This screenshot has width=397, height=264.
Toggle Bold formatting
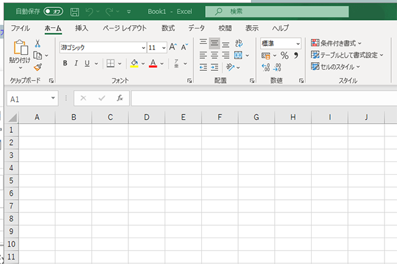pyautogui.click(x=65, y=64)
